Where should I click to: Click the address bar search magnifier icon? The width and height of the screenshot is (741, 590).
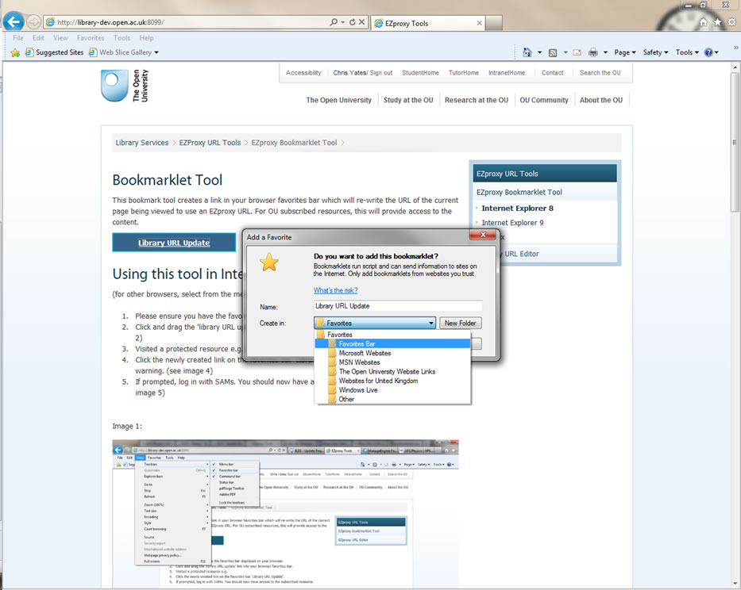click(x=334, y=22)
